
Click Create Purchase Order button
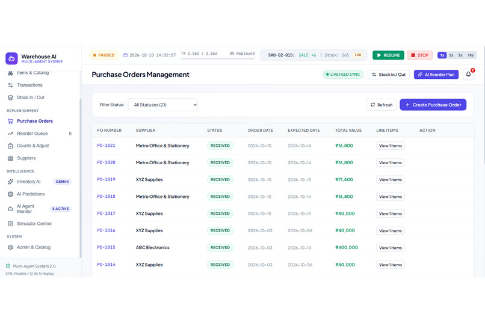433,105
